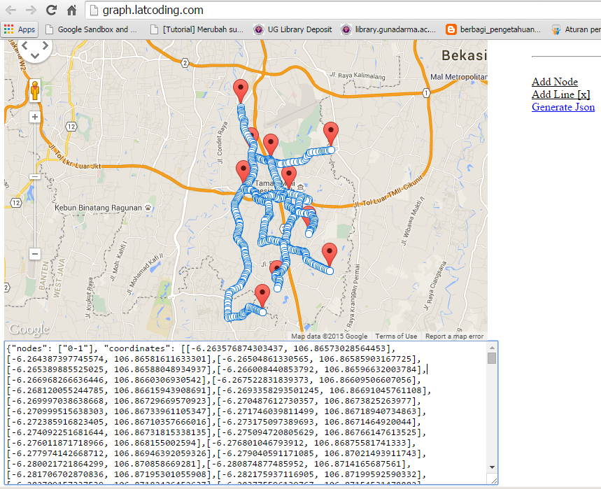
Task: Click the map pan control
Action: point(35,49)
